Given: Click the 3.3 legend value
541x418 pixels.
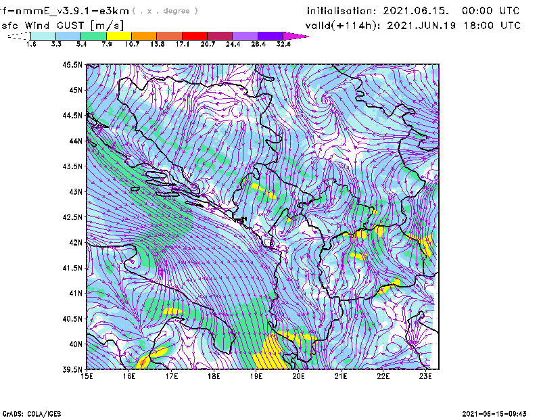Looking at the screenshot, I should coord(56,44).
